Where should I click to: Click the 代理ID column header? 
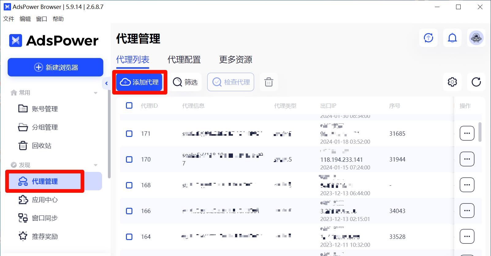pos(149,106)
